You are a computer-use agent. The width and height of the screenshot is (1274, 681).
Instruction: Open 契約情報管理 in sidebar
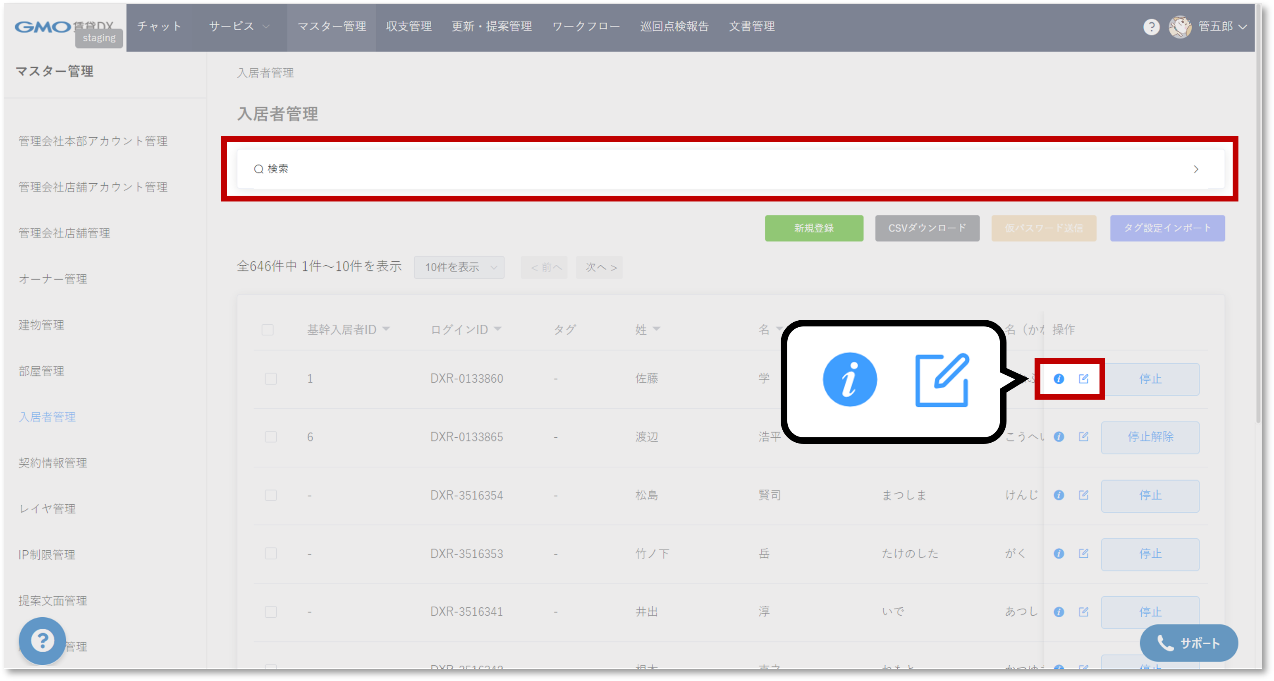click(53, 463)
